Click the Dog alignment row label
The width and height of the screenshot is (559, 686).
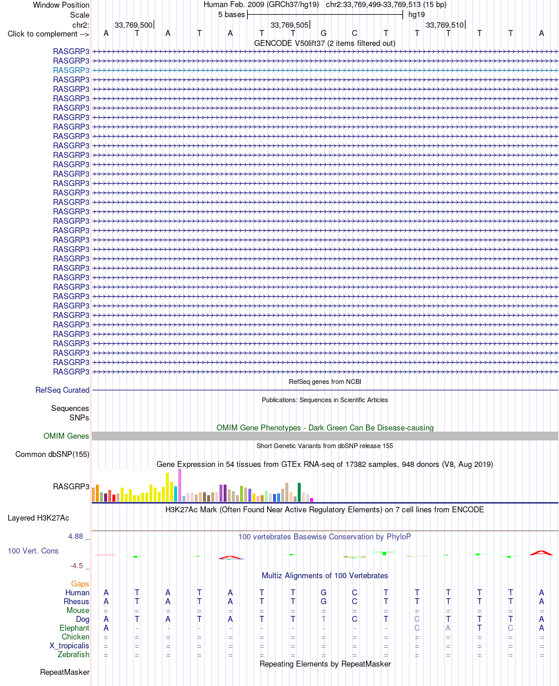(82, 619)
